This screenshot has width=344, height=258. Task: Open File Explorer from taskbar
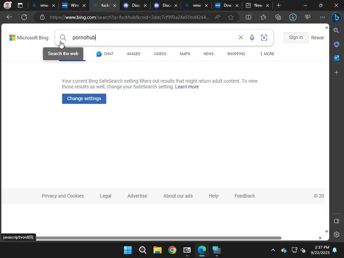[157, 250]
